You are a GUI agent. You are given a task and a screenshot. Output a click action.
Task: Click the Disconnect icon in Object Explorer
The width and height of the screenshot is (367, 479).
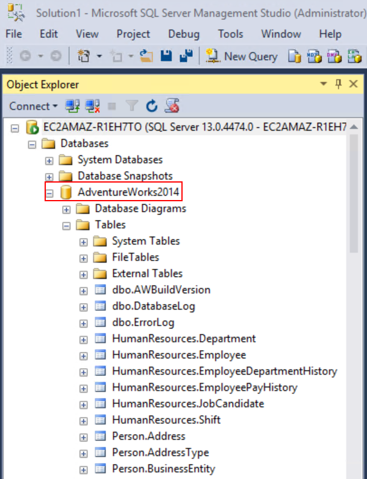93,106
